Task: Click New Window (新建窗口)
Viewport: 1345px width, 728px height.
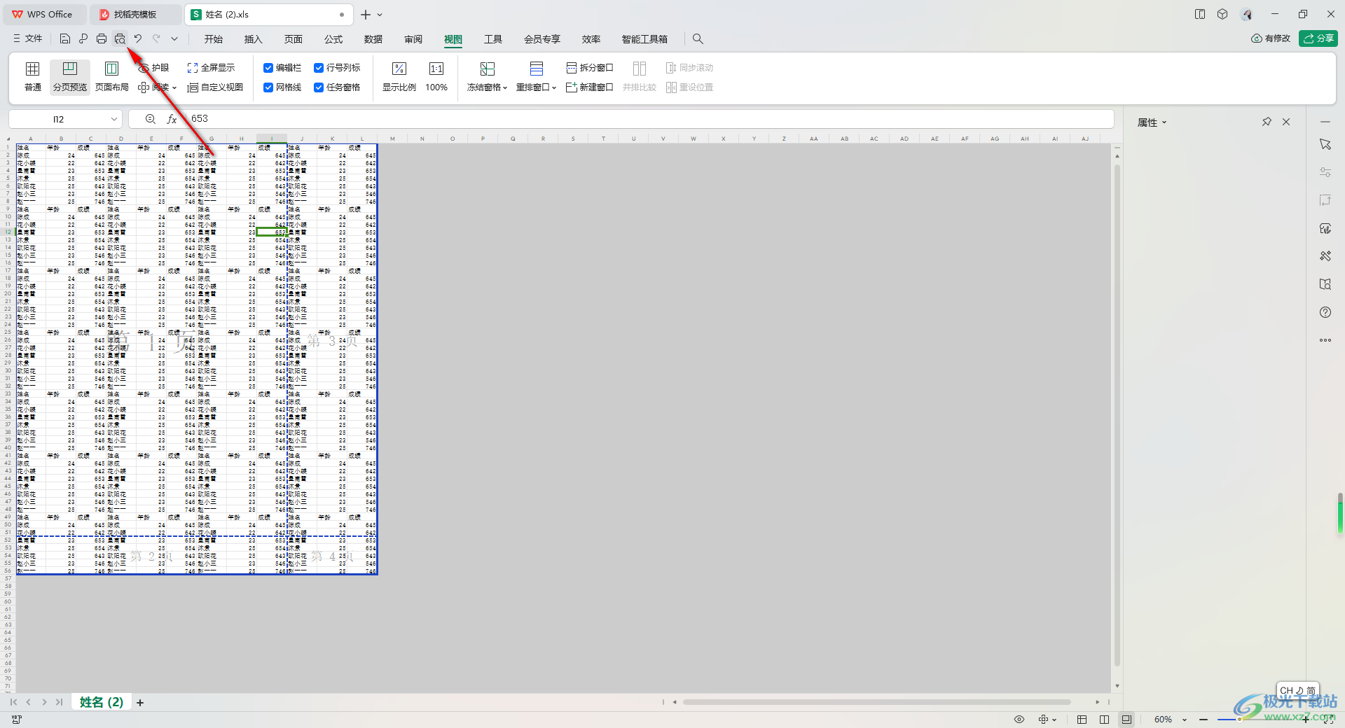Action: pyautogui.click(x=590, y=87)
